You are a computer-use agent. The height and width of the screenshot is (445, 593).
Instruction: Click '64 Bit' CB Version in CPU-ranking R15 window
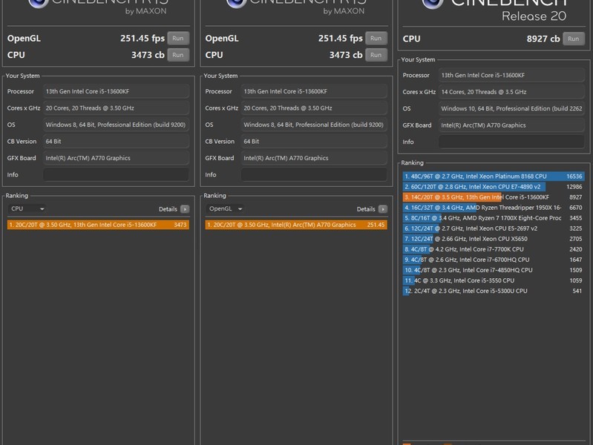point(116,142)
